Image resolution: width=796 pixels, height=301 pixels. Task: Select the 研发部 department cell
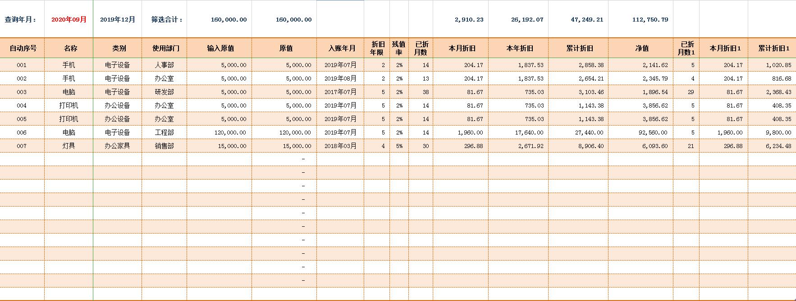coord(164,92)
